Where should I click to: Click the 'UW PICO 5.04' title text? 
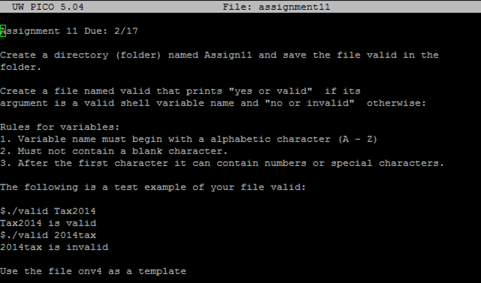click(48, 7)
